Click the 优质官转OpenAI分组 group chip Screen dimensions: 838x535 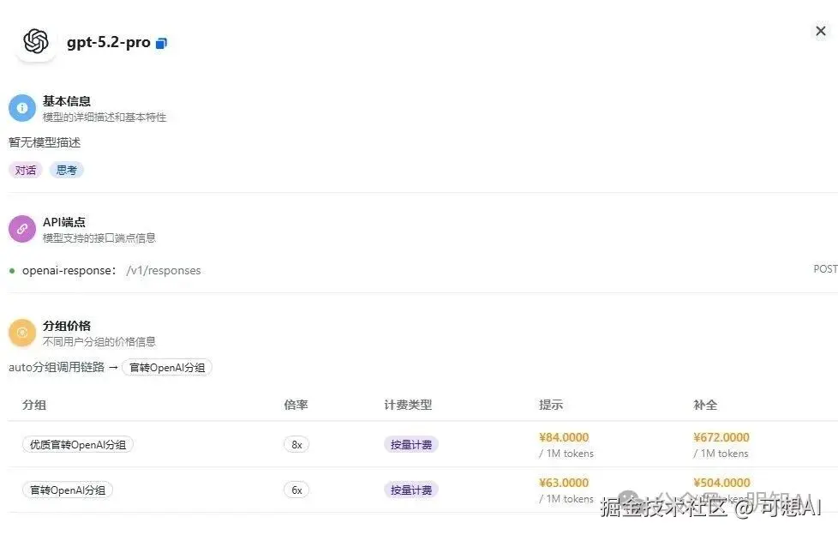point(77,444)
